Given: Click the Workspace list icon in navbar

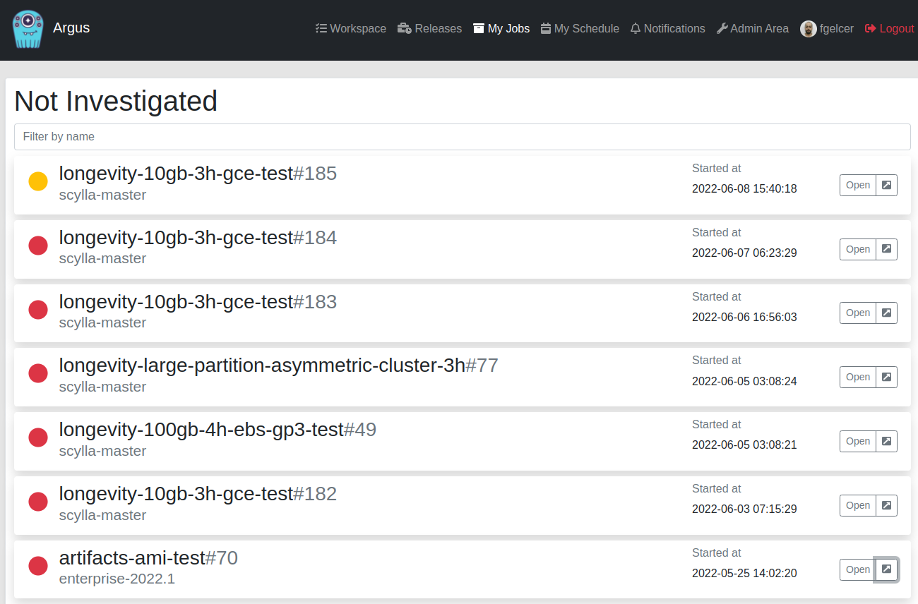Looking at the screenshot, I should tap(321, 28).
